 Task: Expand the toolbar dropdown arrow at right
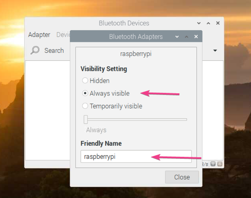click(x=215, y=51)
